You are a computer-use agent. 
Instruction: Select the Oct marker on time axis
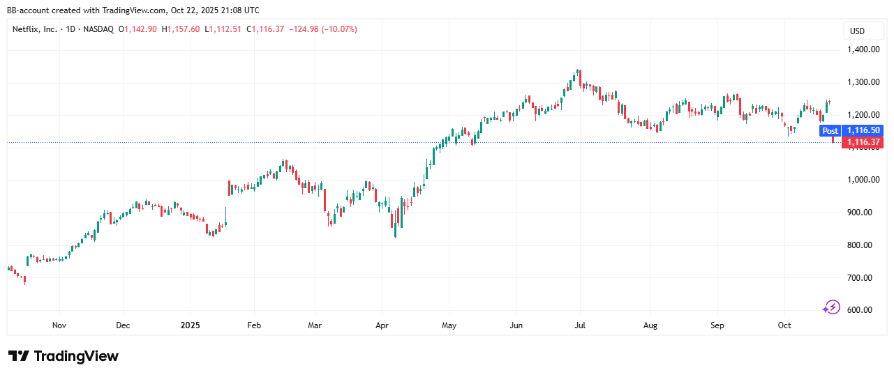point(784,325)
